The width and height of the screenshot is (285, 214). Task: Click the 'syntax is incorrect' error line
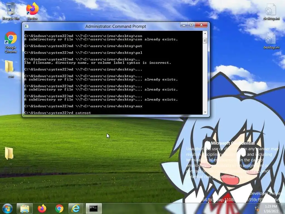(98, 63)
